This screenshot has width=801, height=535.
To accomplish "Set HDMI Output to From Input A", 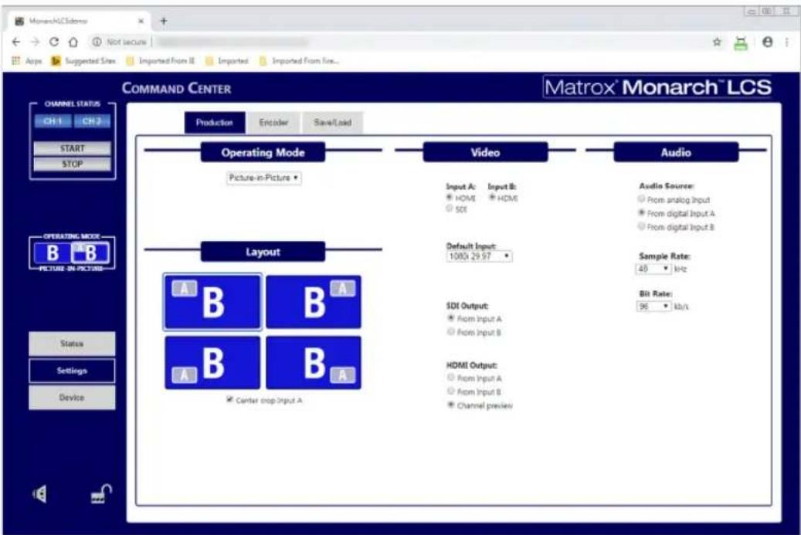I will pos(450,378).
